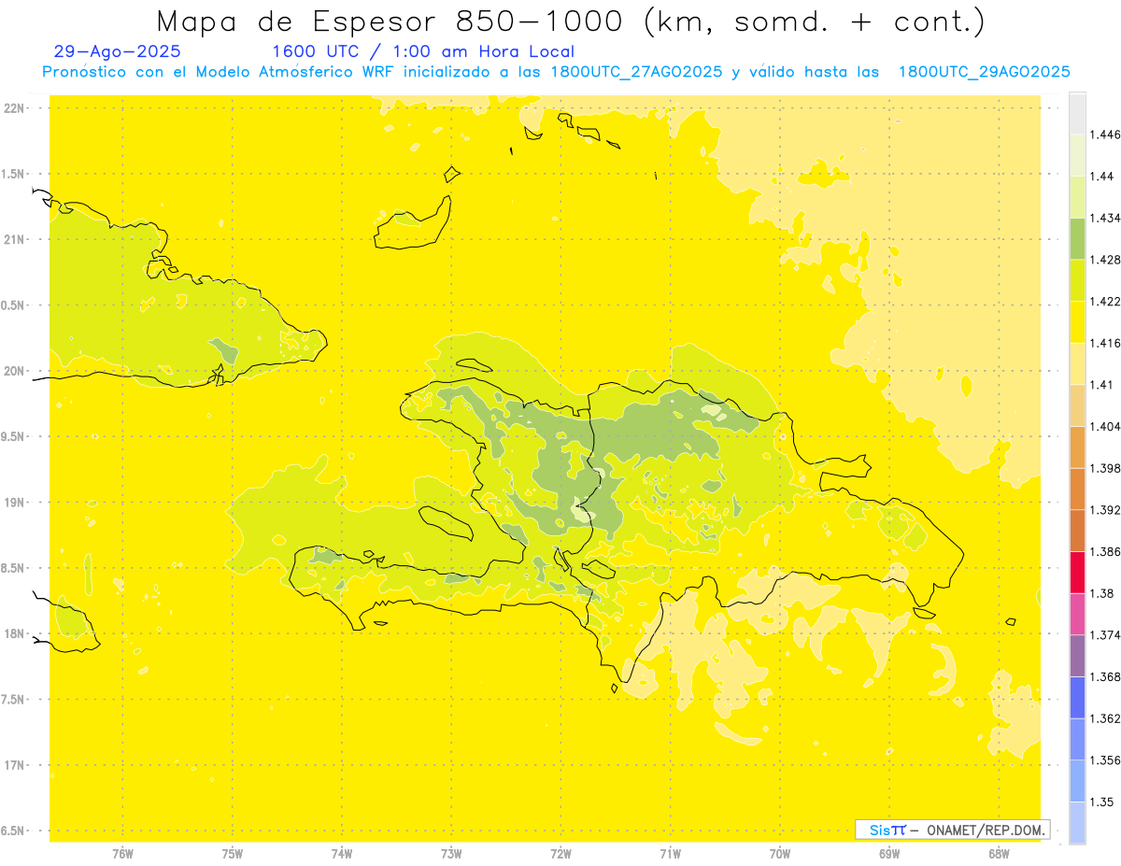
Task: Click the light orange swatch between 1.398 and 1.404
Action: click(x=1077, y=447)
